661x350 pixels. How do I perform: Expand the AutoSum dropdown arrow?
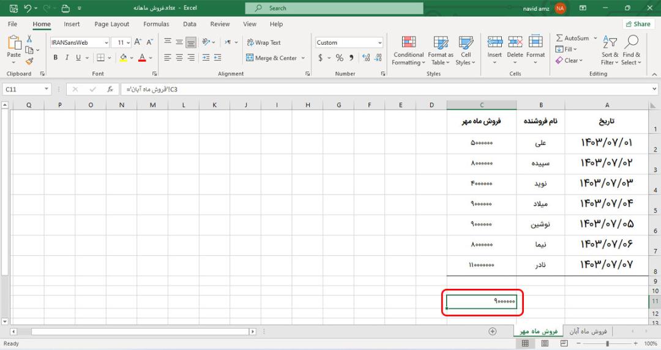point(596,38)
